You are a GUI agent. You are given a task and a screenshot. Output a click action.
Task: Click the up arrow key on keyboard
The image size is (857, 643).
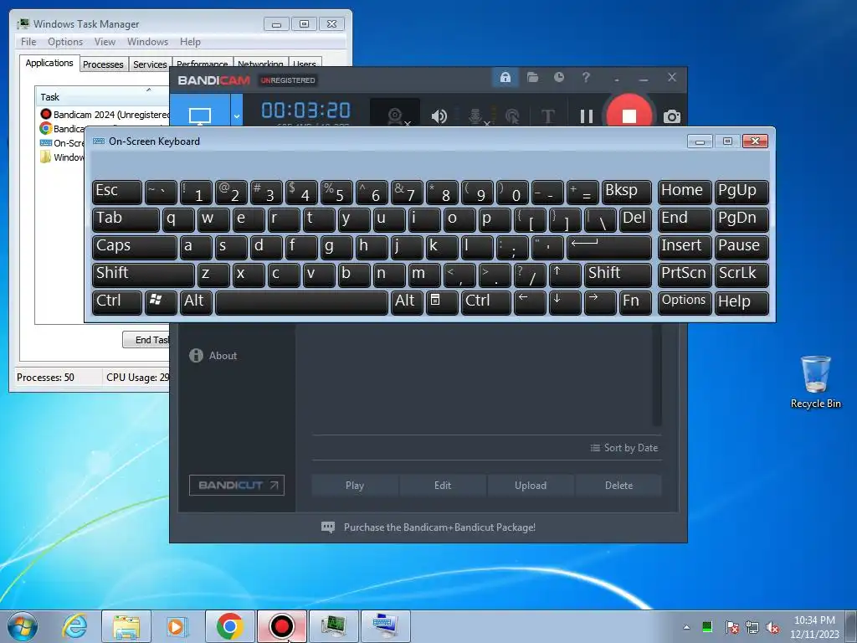click(x=565, y=275)
